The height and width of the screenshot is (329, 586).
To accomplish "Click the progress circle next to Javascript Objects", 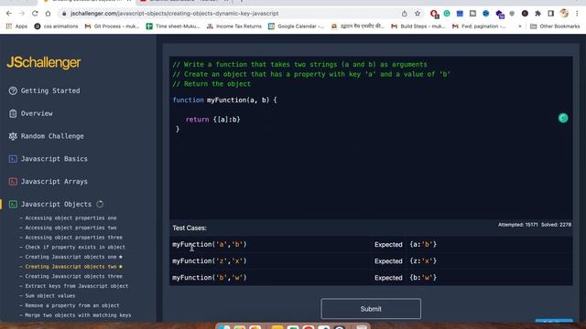I will (100, 204).
